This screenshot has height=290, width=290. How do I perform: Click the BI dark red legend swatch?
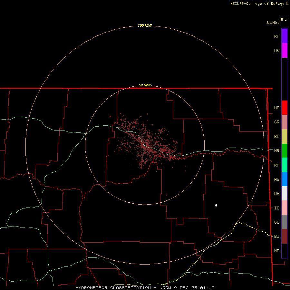(x=285, y=237)
